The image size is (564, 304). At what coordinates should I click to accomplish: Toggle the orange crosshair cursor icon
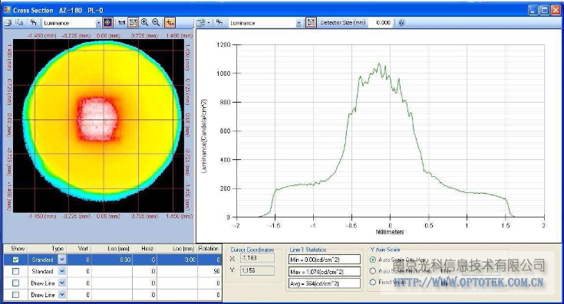(170, 23)
